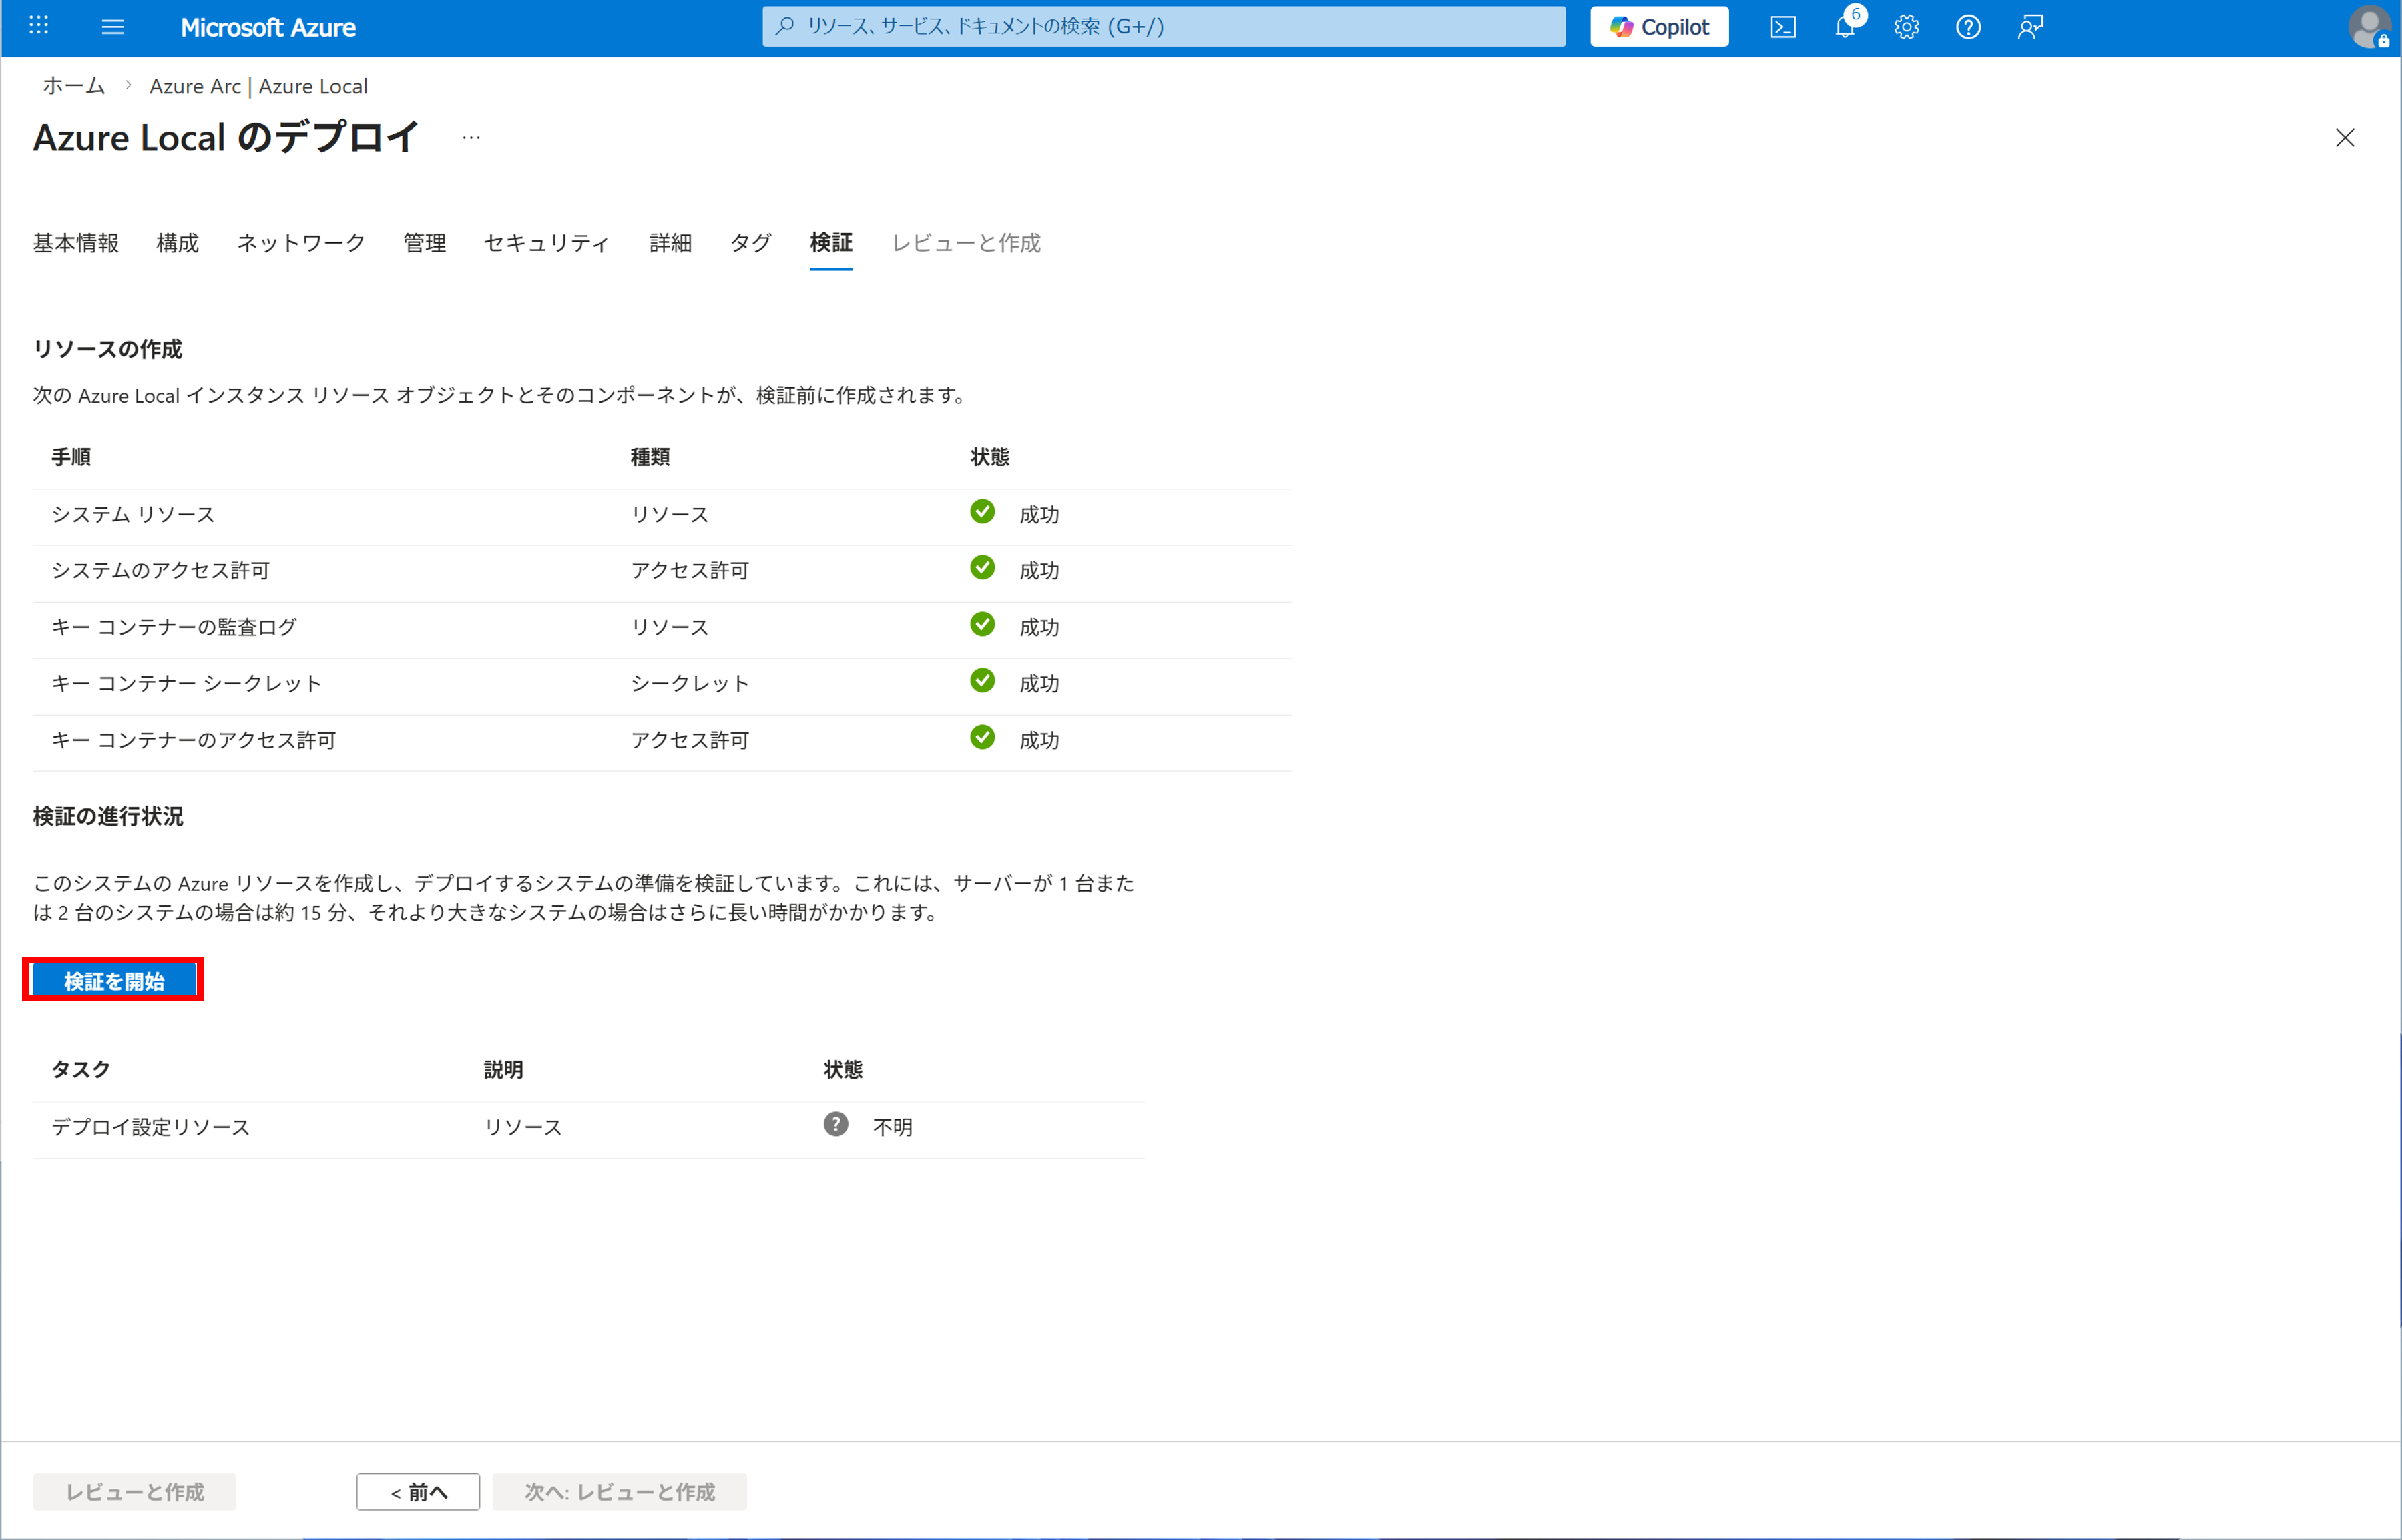Click the 前へ button

(x=418, y=1492)
